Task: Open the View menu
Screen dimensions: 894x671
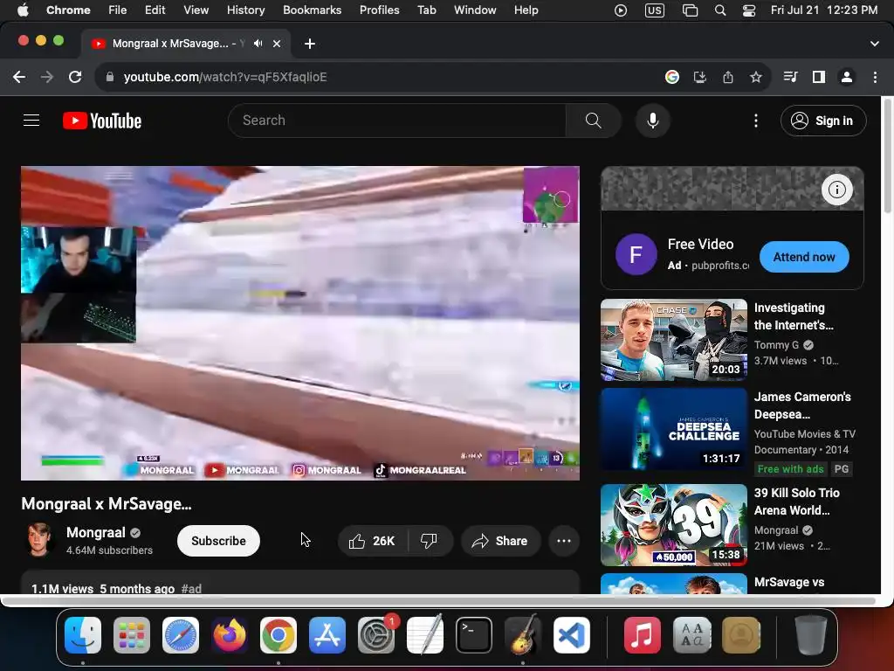Action: click(196, 10)
